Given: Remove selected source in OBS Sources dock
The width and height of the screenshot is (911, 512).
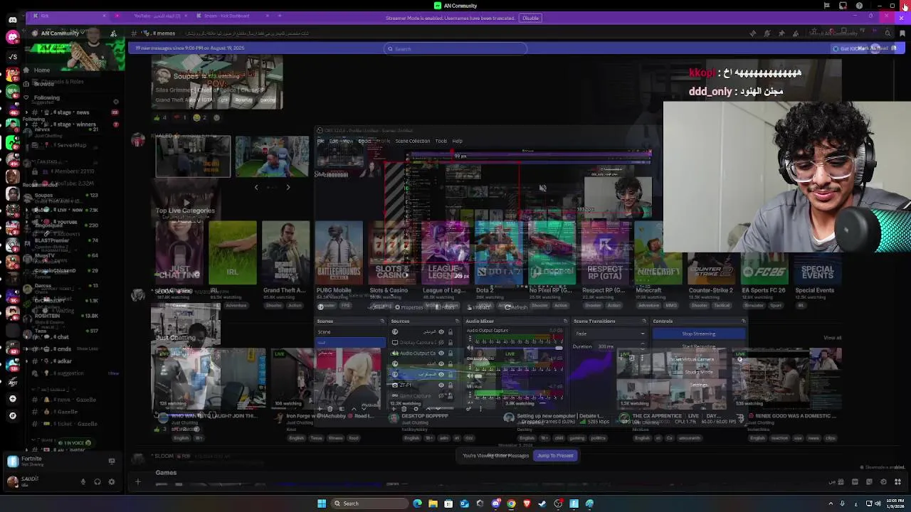Looking at the screenshot, I should 404,409.
